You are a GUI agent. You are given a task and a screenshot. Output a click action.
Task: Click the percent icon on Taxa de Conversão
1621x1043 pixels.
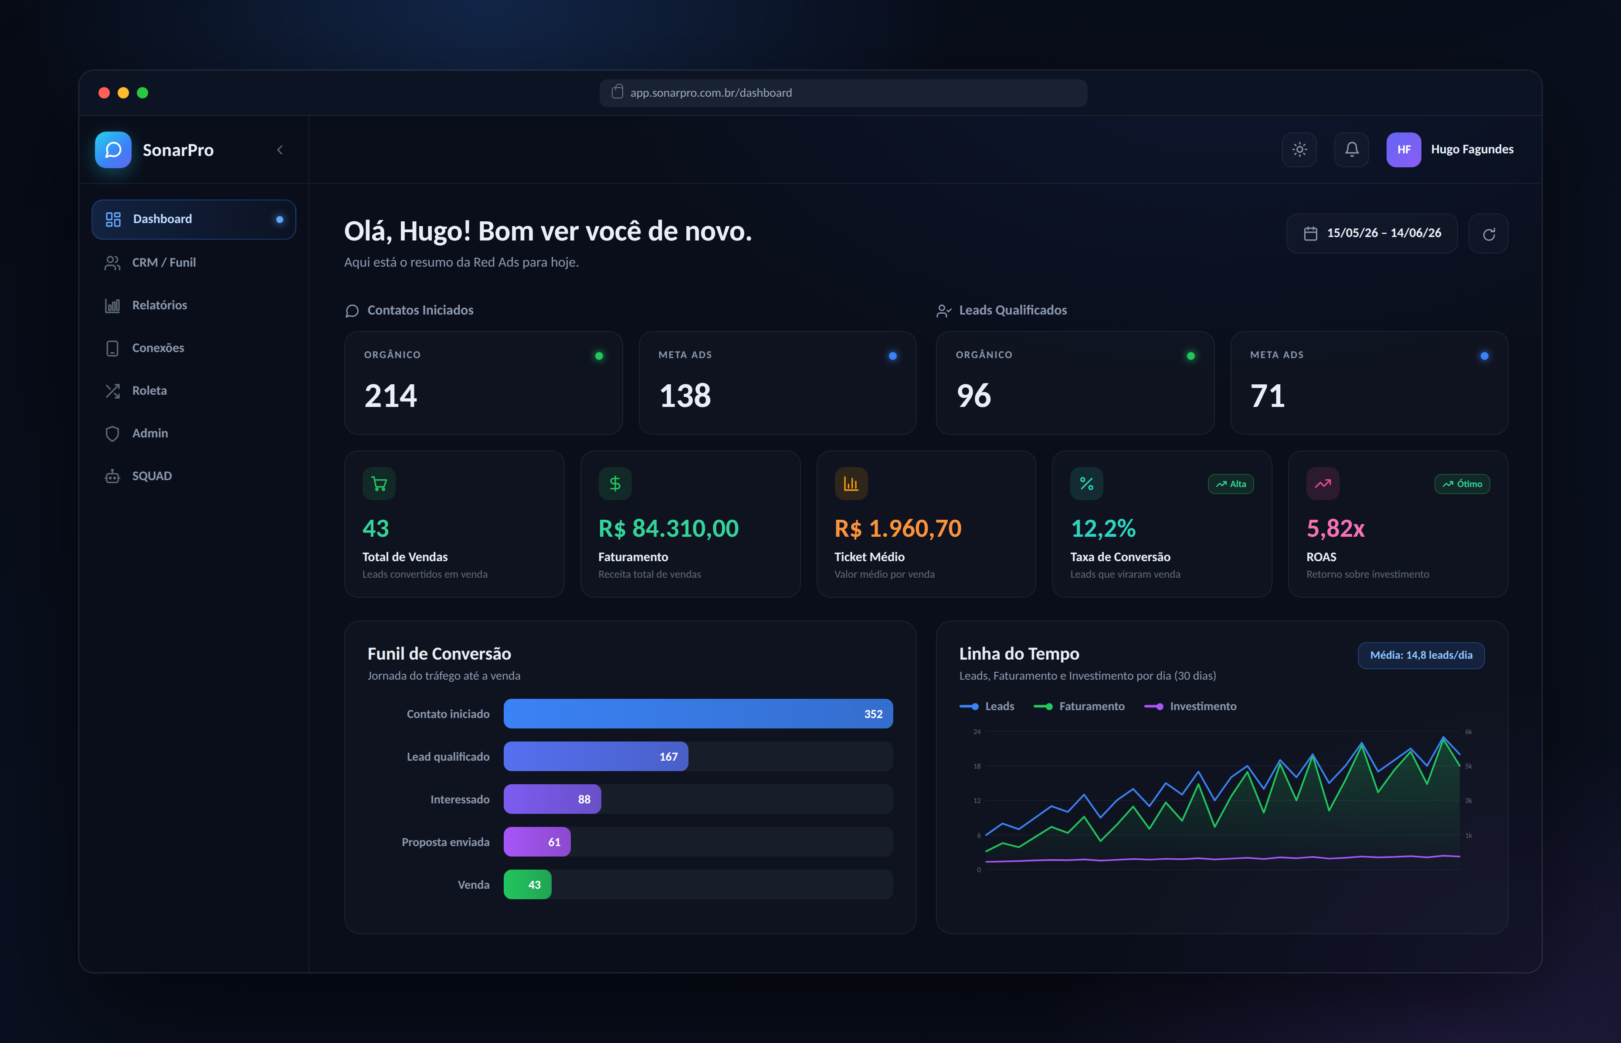pyautogui.click(x=1086, y=484)
